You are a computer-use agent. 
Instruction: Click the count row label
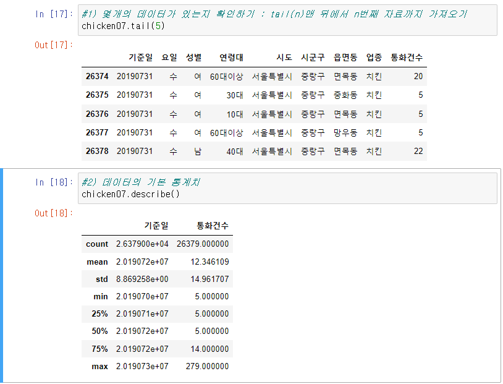(97, 244)
